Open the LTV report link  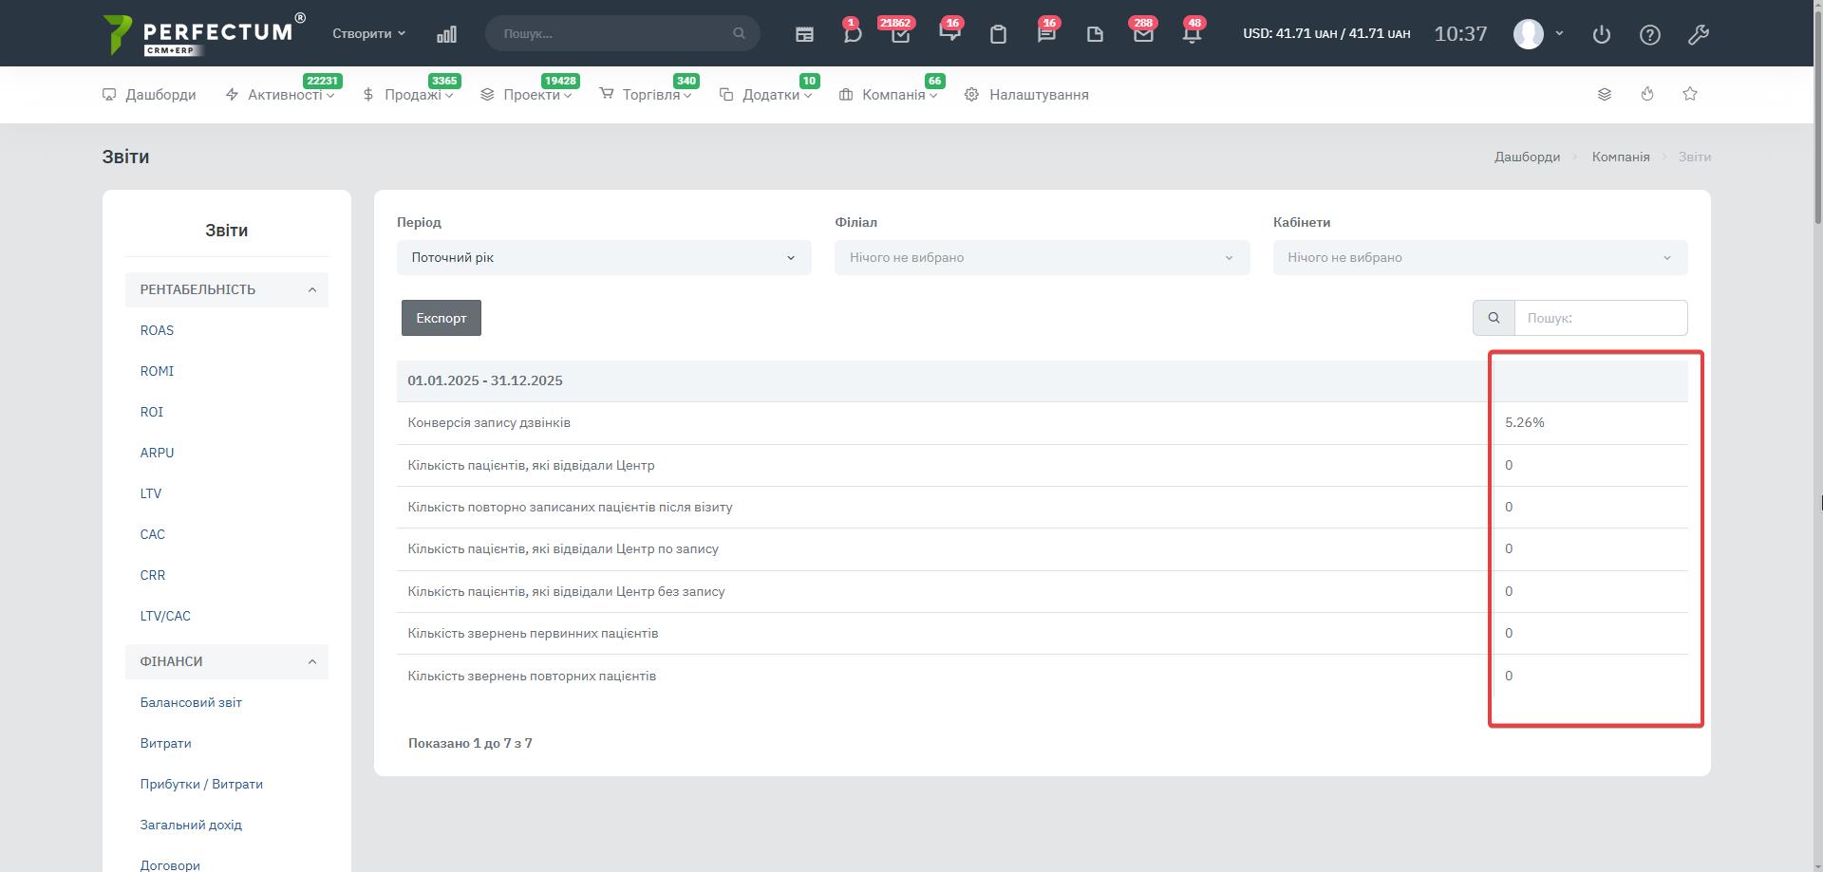click(151, 493)
